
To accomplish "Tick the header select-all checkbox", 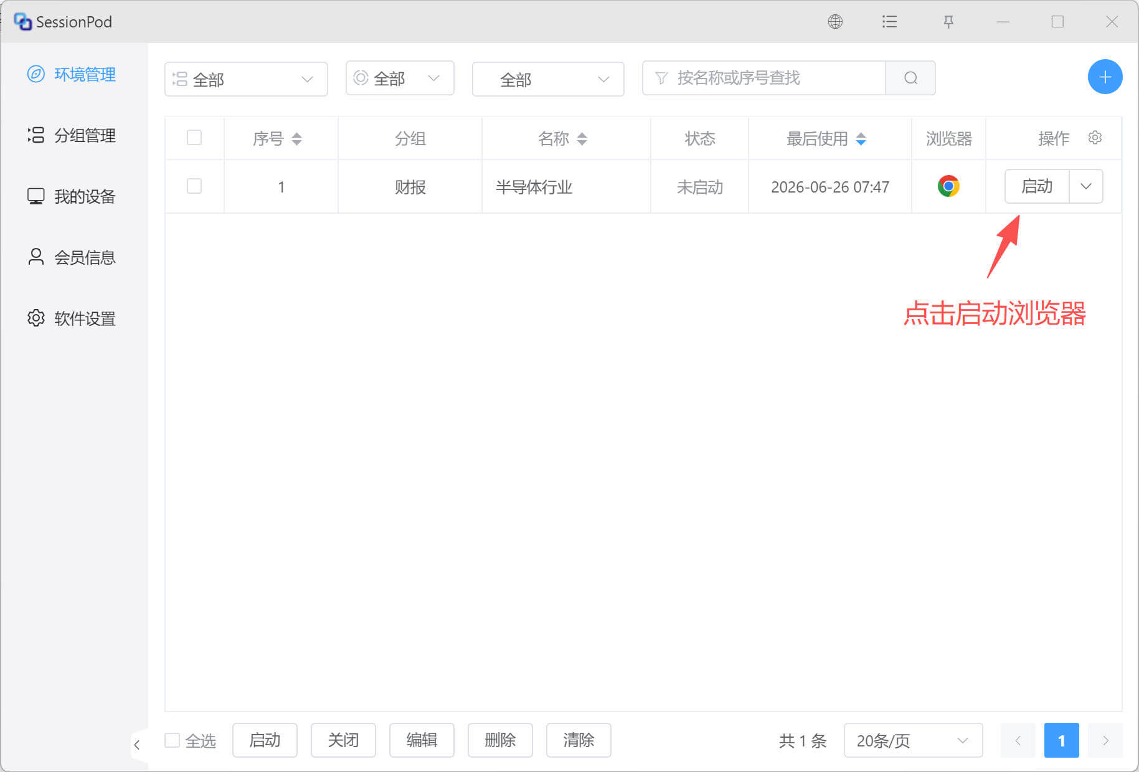I will point(194,138).
